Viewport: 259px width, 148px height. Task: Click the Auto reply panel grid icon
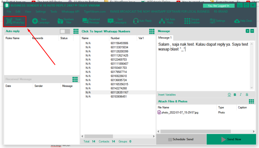coord(76,31)
